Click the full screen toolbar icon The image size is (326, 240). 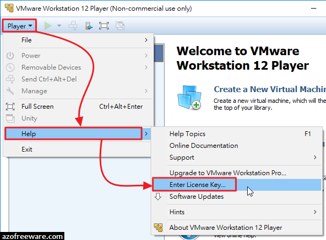103,26
